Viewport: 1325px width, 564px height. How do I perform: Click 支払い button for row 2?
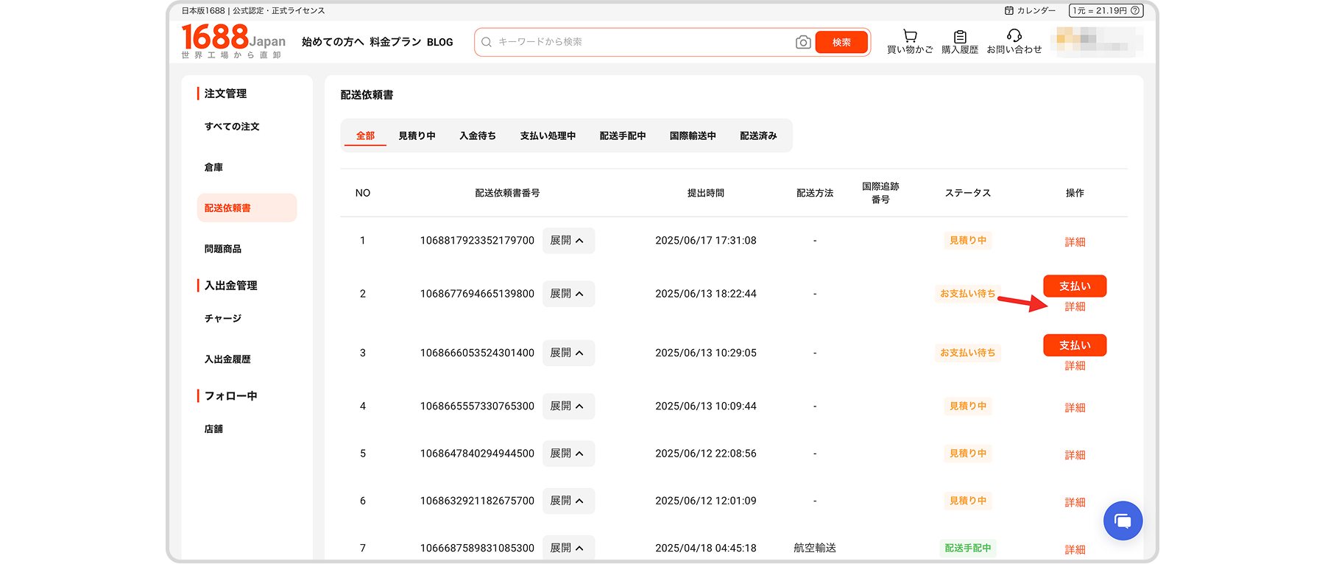point(1075,286)
